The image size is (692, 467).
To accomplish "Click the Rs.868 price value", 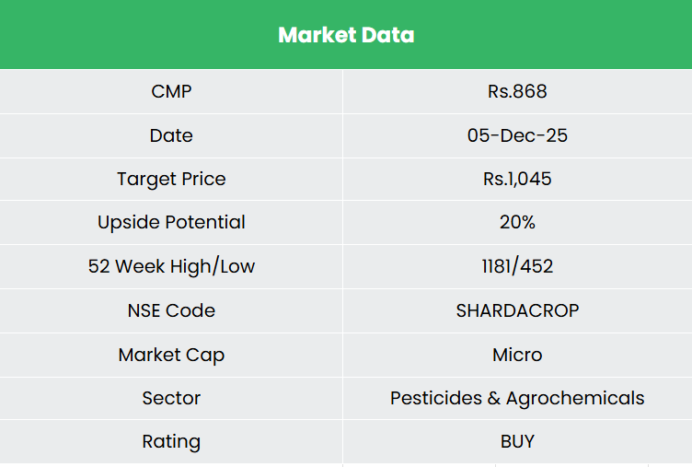I will [517, 91].
